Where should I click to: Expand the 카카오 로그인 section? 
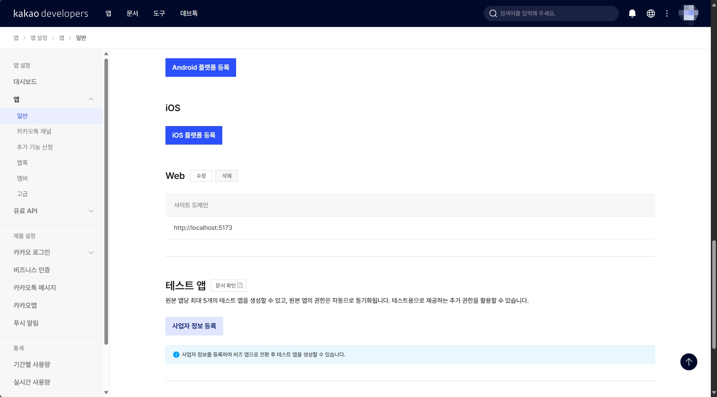tap(91, 252)
